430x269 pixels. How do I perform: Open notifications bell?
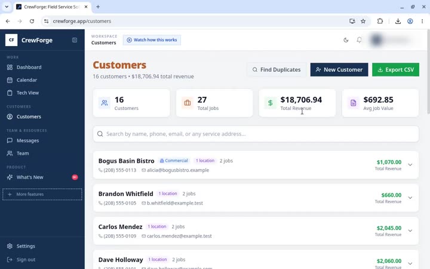pos(359,40)
